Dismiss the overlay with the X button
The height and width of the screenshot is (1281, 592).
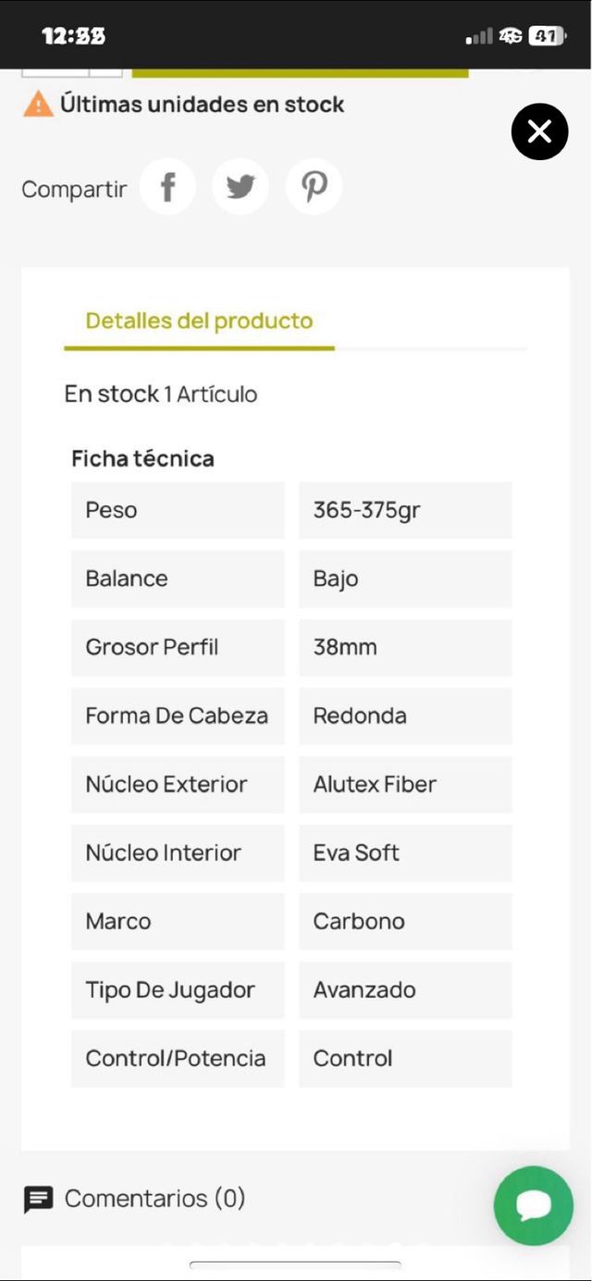pos(539,131)
